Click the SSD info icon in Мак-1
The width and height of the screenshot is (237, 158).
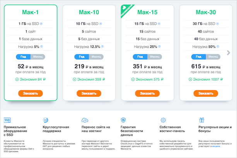tap(41, 24)
